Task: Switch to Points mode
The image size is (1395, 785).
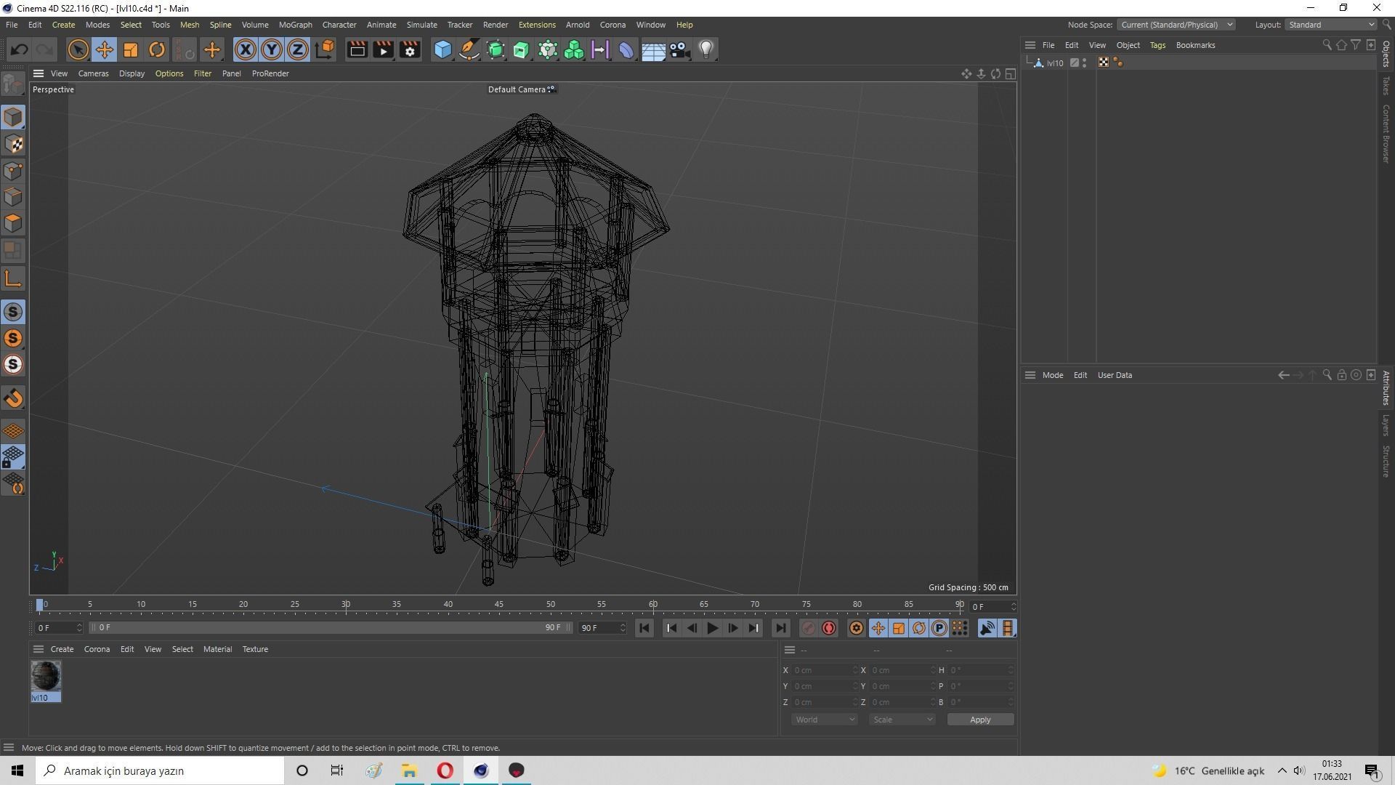Action: click(x=13, y=171)
